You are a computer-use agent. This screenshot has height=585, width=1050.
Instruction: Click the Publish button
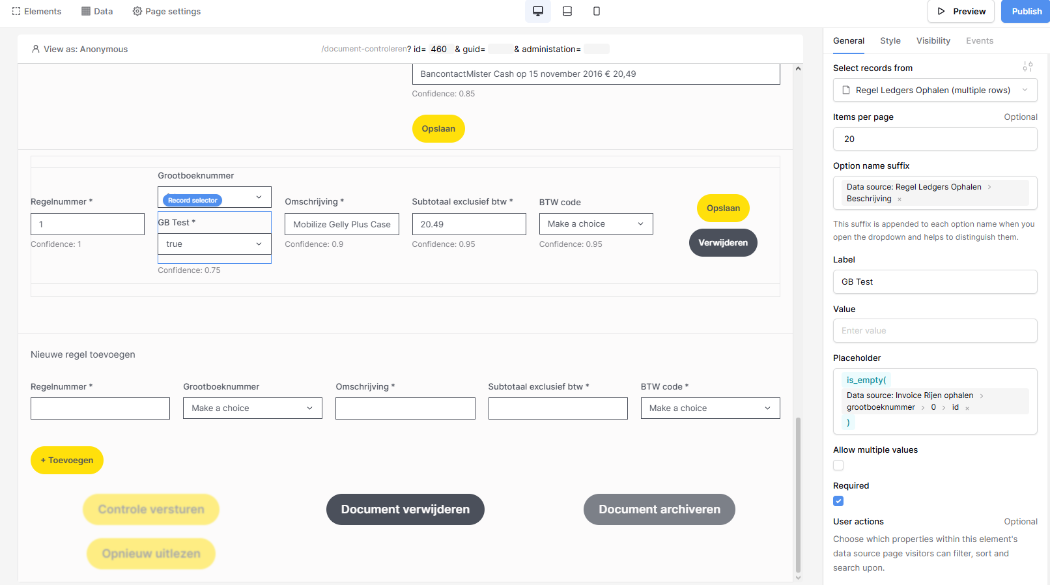pos(1026,11)
